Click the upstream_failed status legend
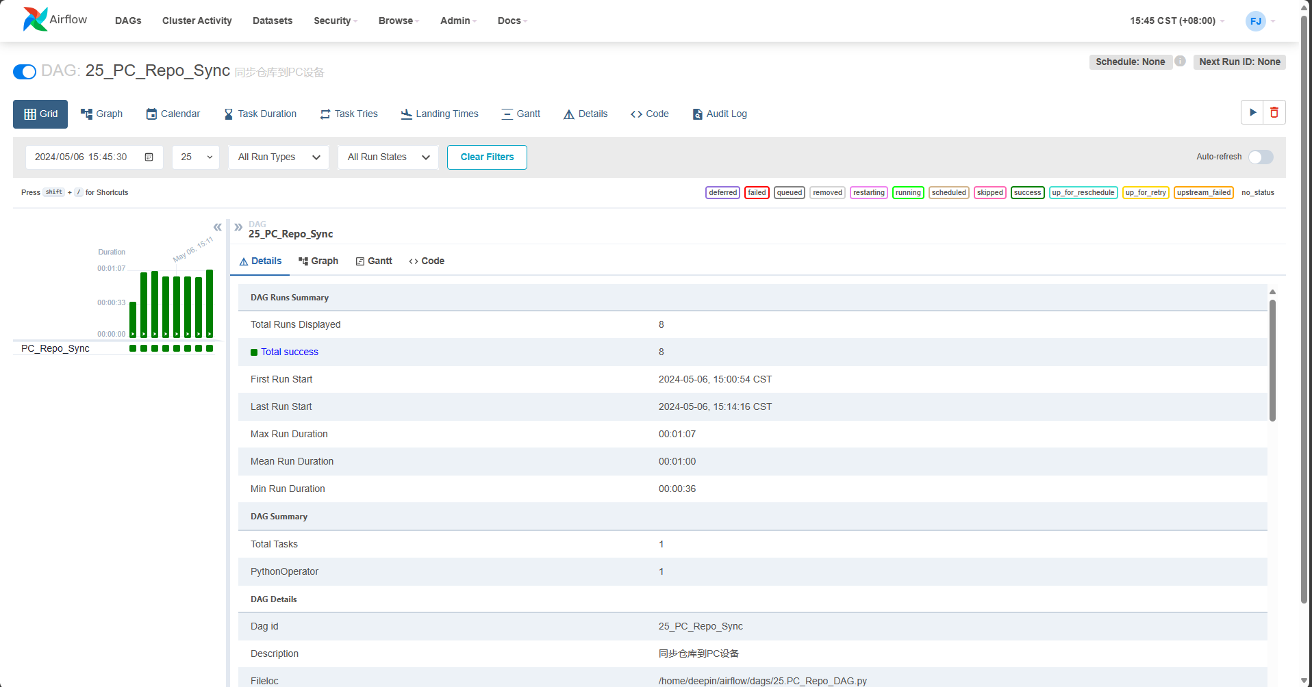This screenshot has width=1312, height=687. (1203, 192)
